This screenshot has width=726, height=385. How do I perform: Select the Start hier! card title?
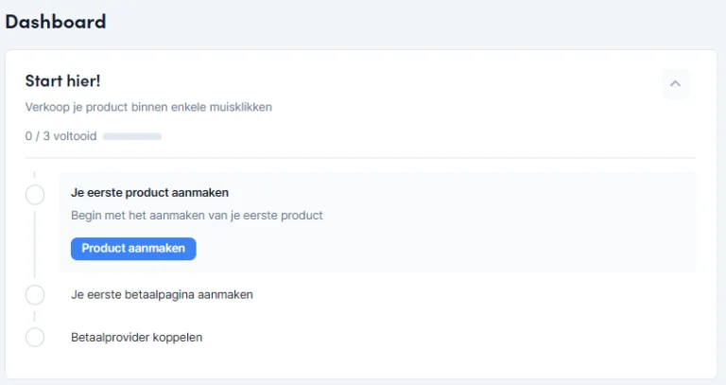(x=62, y=80)
